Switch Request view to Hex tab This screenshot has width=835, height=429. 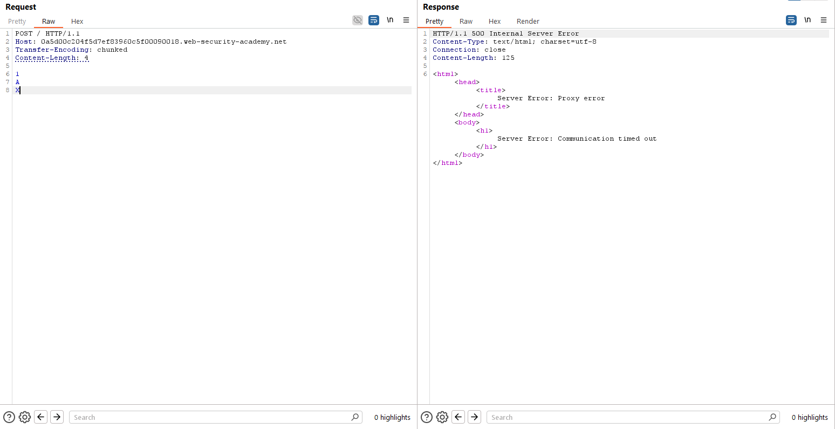pos(77,22)
